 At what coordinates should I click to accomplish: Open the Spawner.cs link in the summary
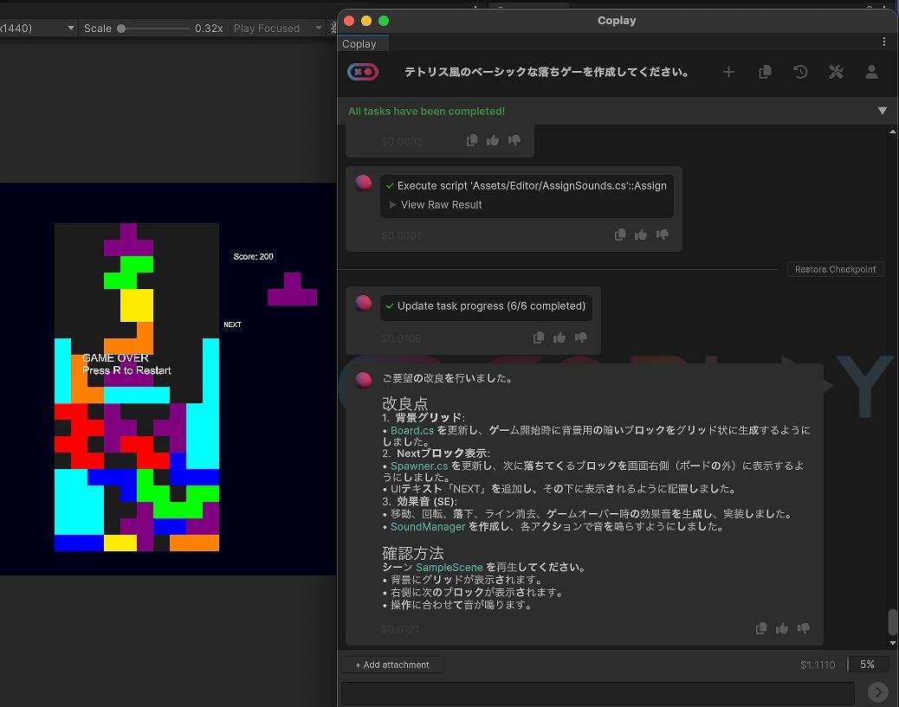(x=420, y=466)
